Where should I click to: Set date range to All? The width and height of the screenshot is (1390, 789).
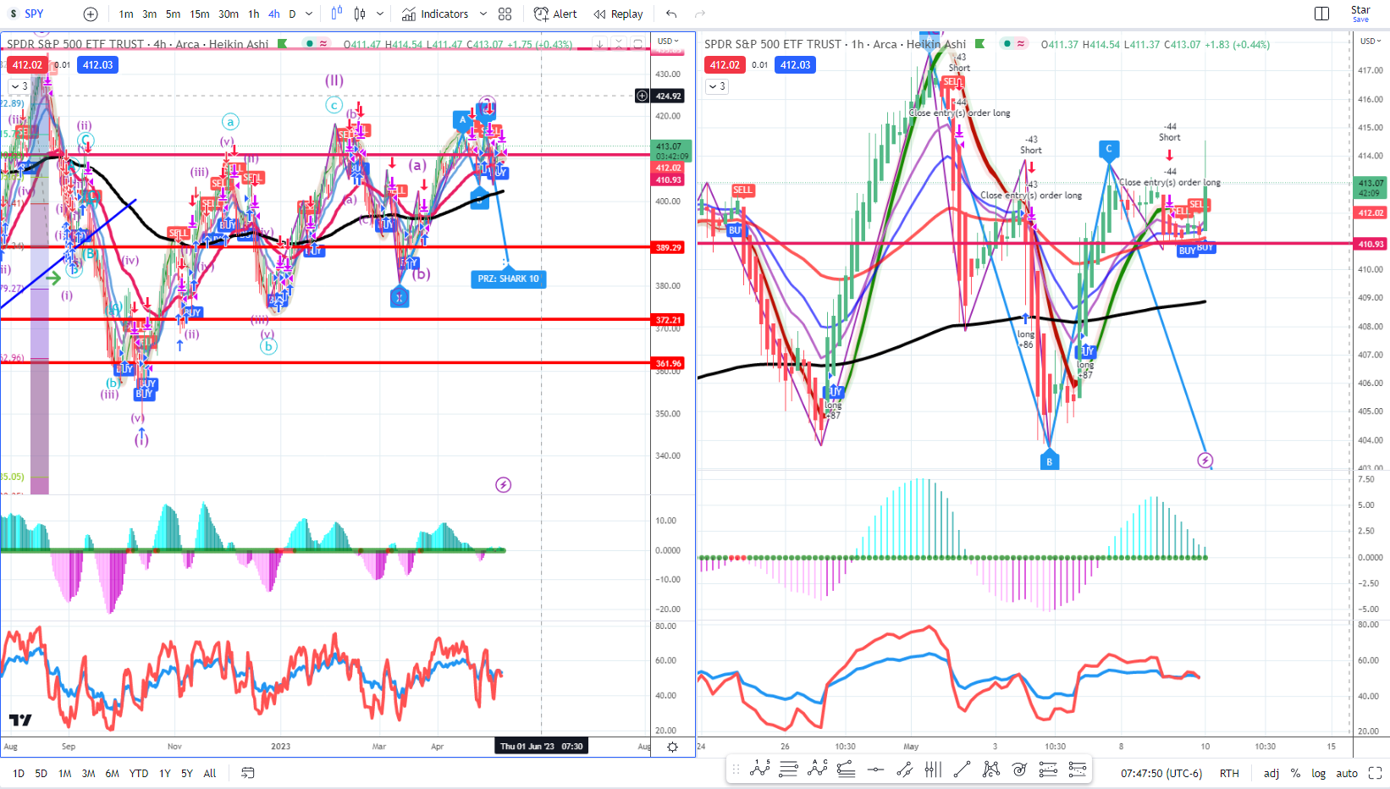(210, 773)
